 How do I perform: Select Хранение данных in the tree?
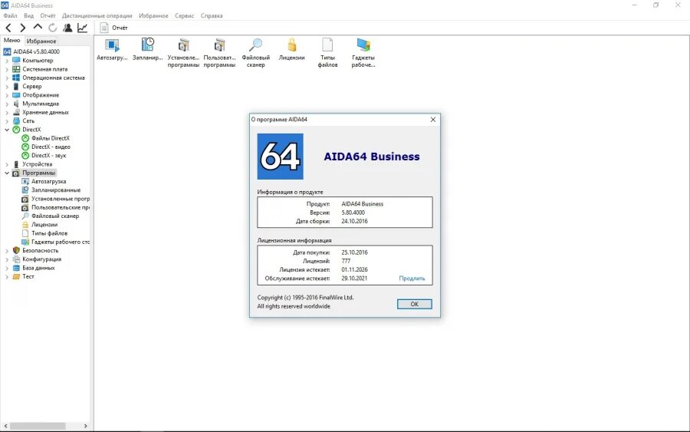[x=45, y=112]
